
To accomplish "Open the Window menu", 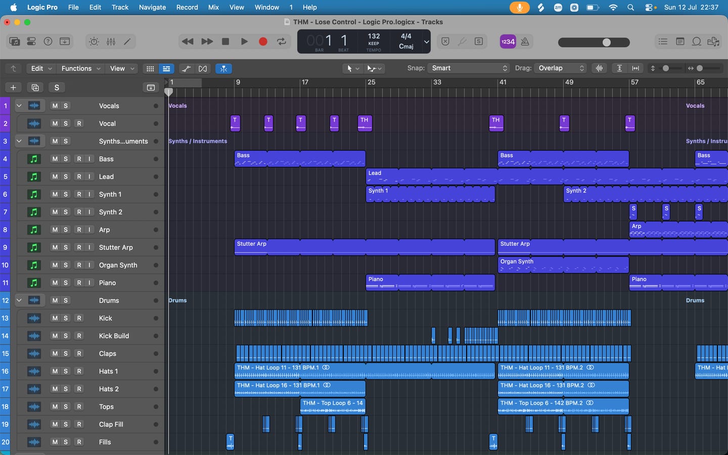I will point(267,7).
